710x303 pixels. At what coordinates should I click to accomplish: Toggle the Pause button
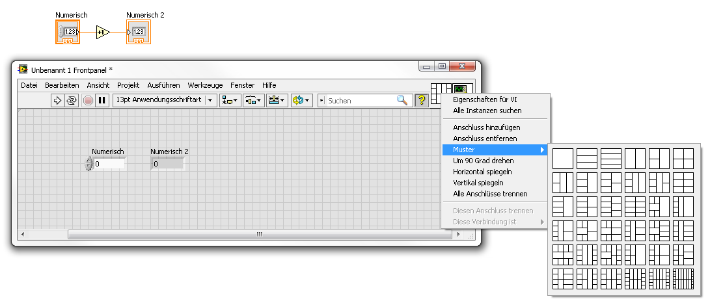point(102,100)
